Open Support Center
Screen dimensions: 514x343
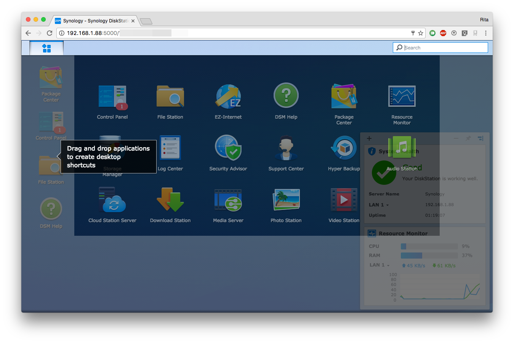point(286,148)
